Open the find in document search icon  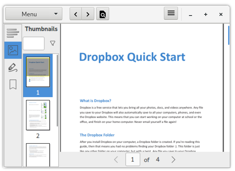click(103, 14)
